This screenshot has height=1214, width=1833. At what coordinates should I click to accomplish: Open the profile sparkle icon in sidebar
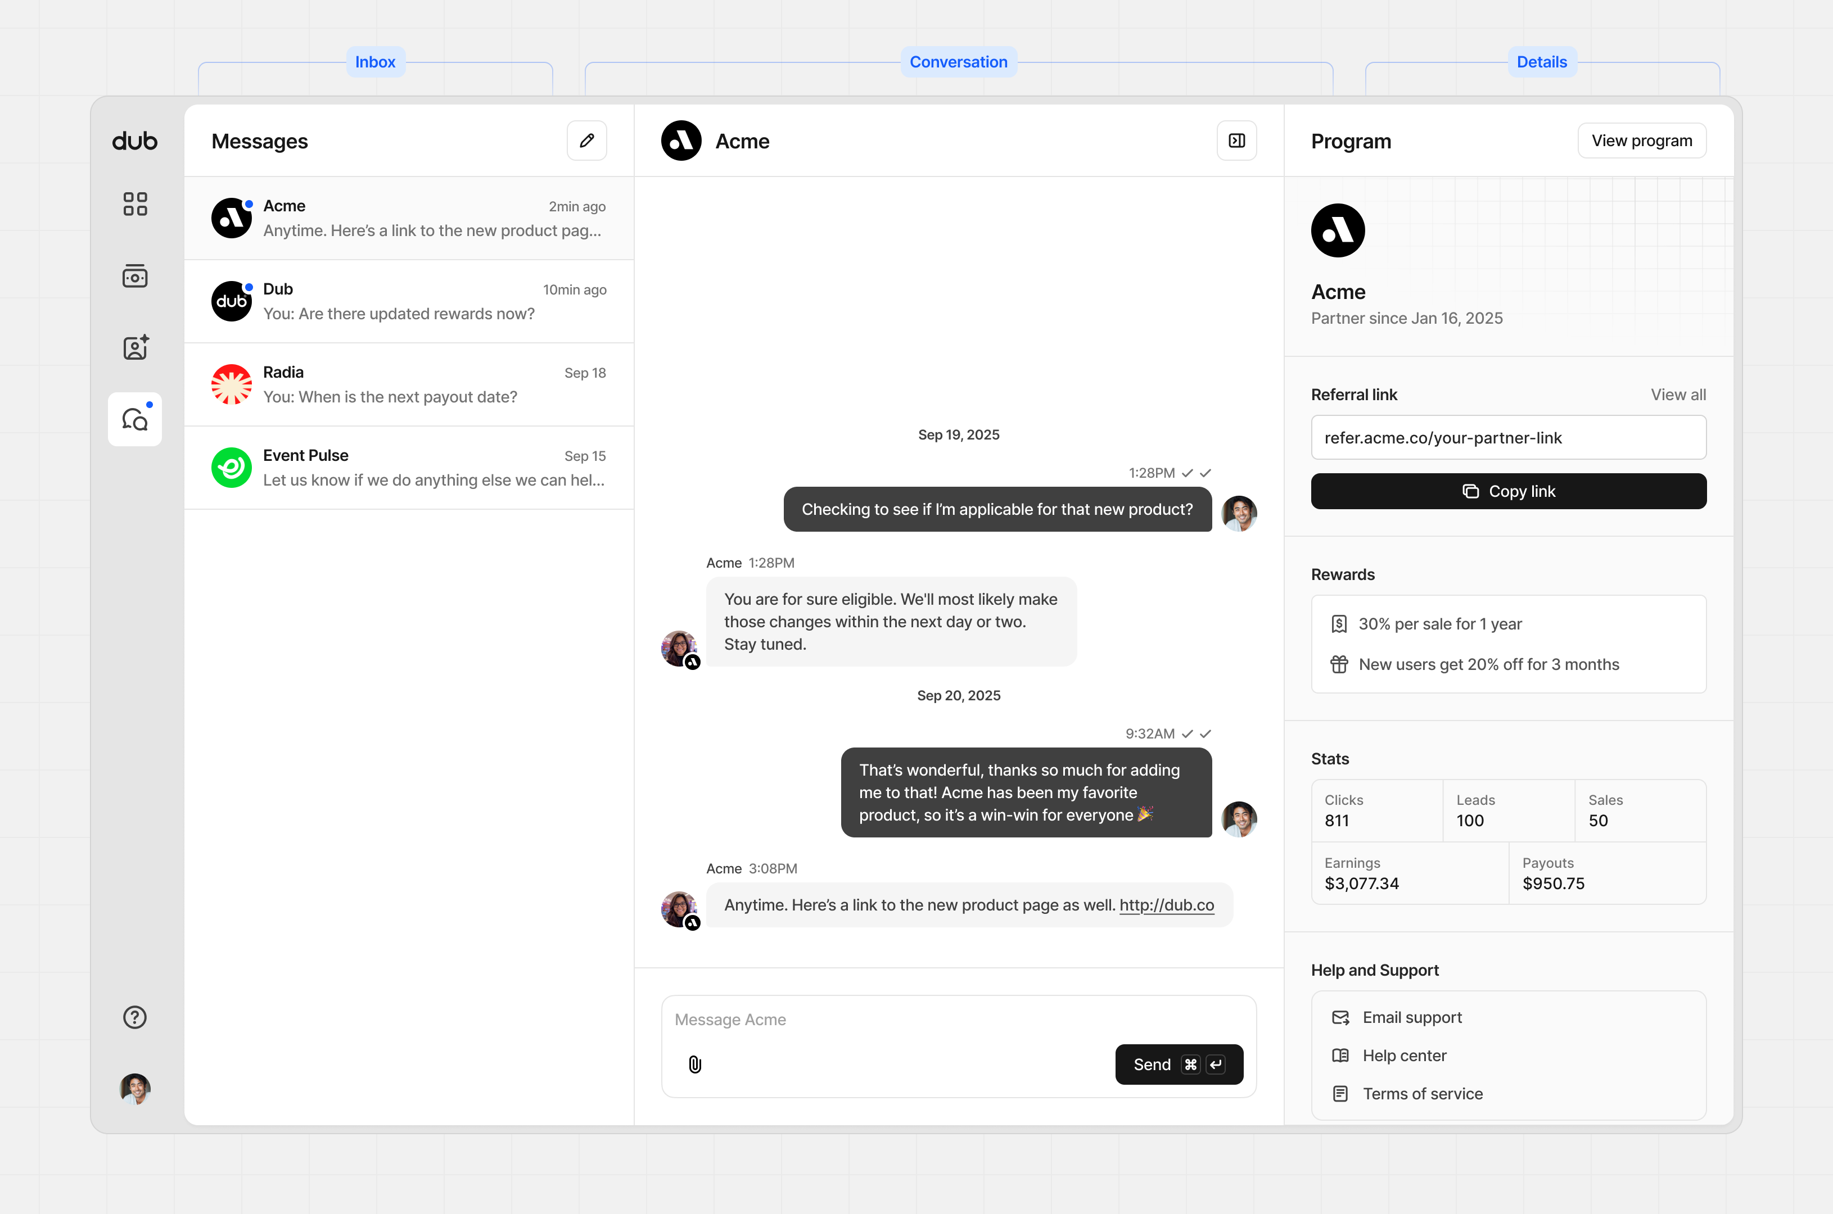point(135,348)
